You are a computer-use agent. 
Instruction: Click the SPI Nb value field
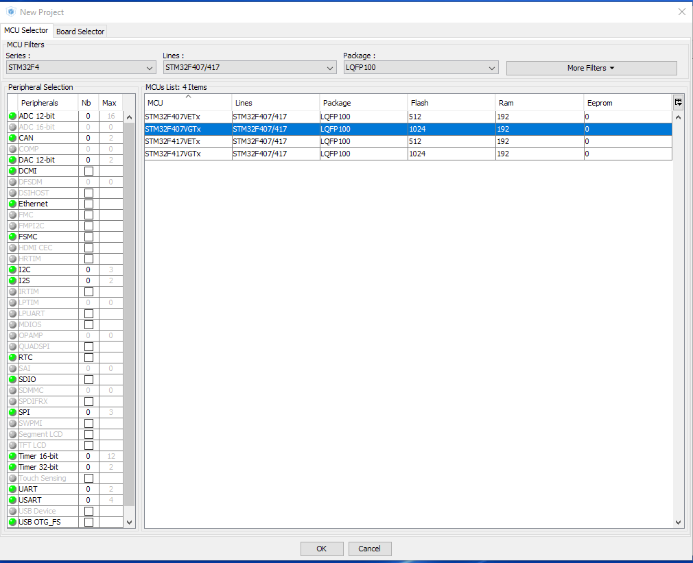(x=89, y=412)
